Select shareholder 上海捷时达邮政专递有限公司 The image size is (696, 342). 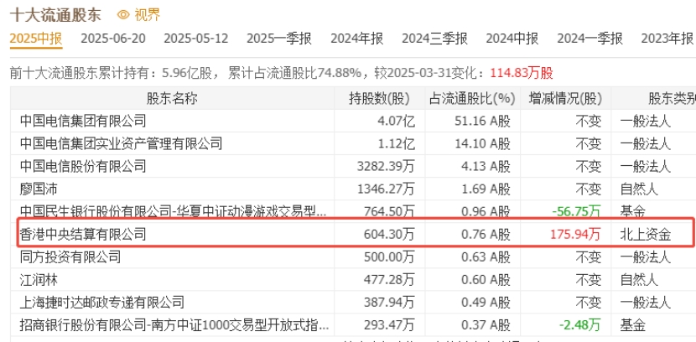(102, 303)
